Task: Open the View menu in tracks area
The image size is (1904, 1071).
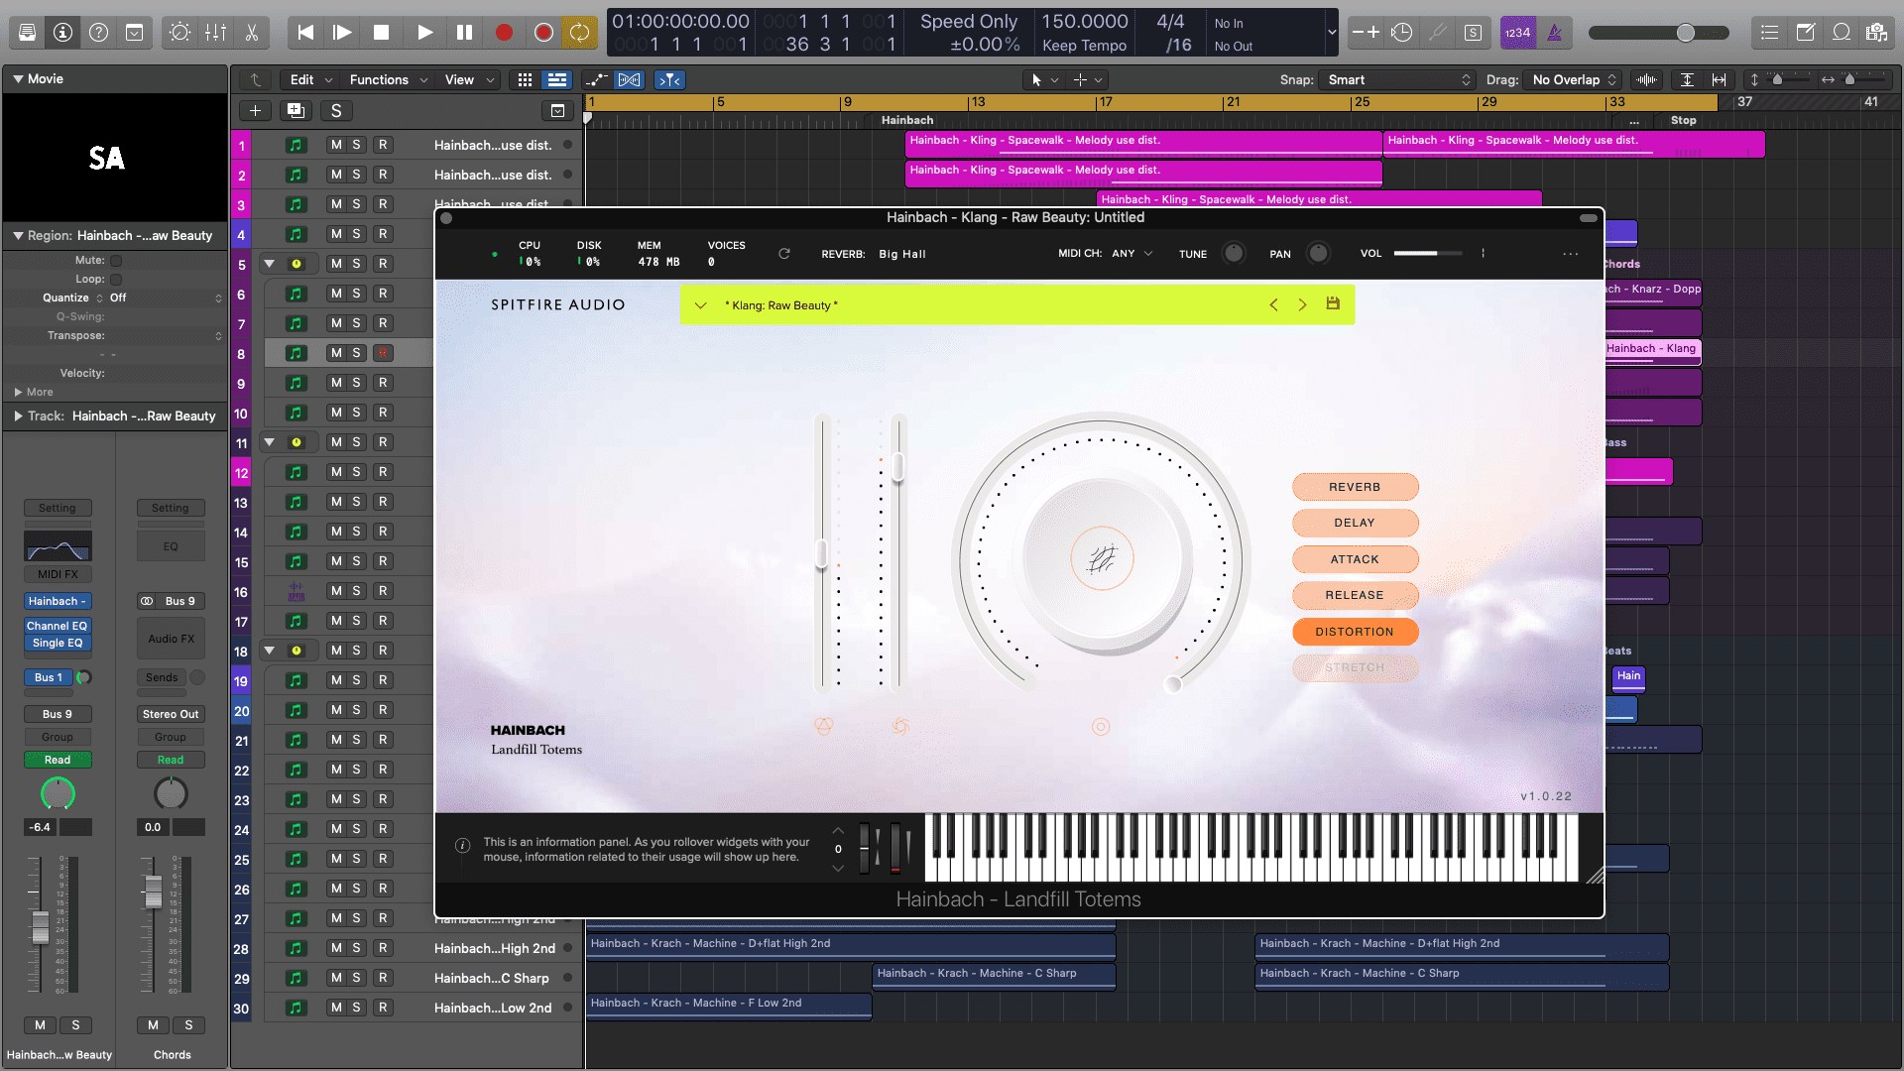Action: point(469,79)
